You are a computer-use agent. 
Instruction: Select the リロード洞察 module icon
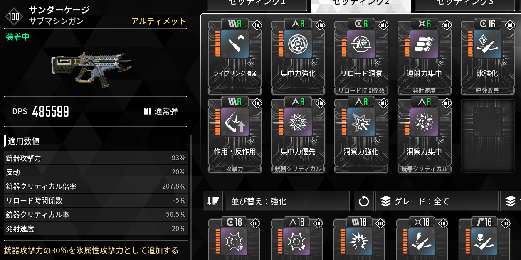point(361,44)
